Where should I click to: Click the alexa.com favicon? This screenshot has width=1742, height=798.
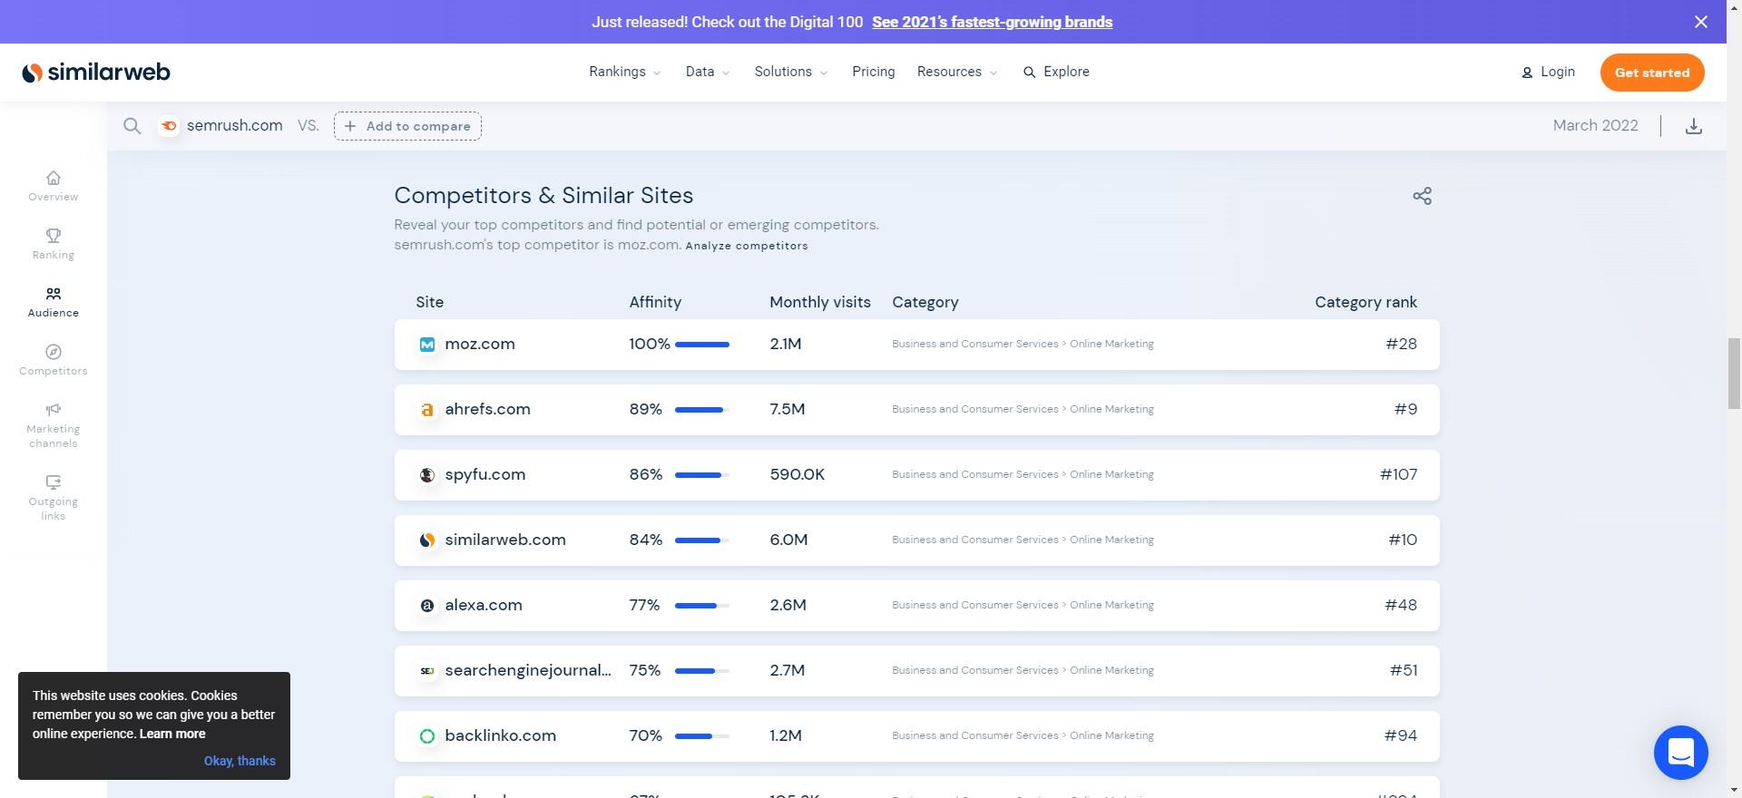click(x=427, y=606)
